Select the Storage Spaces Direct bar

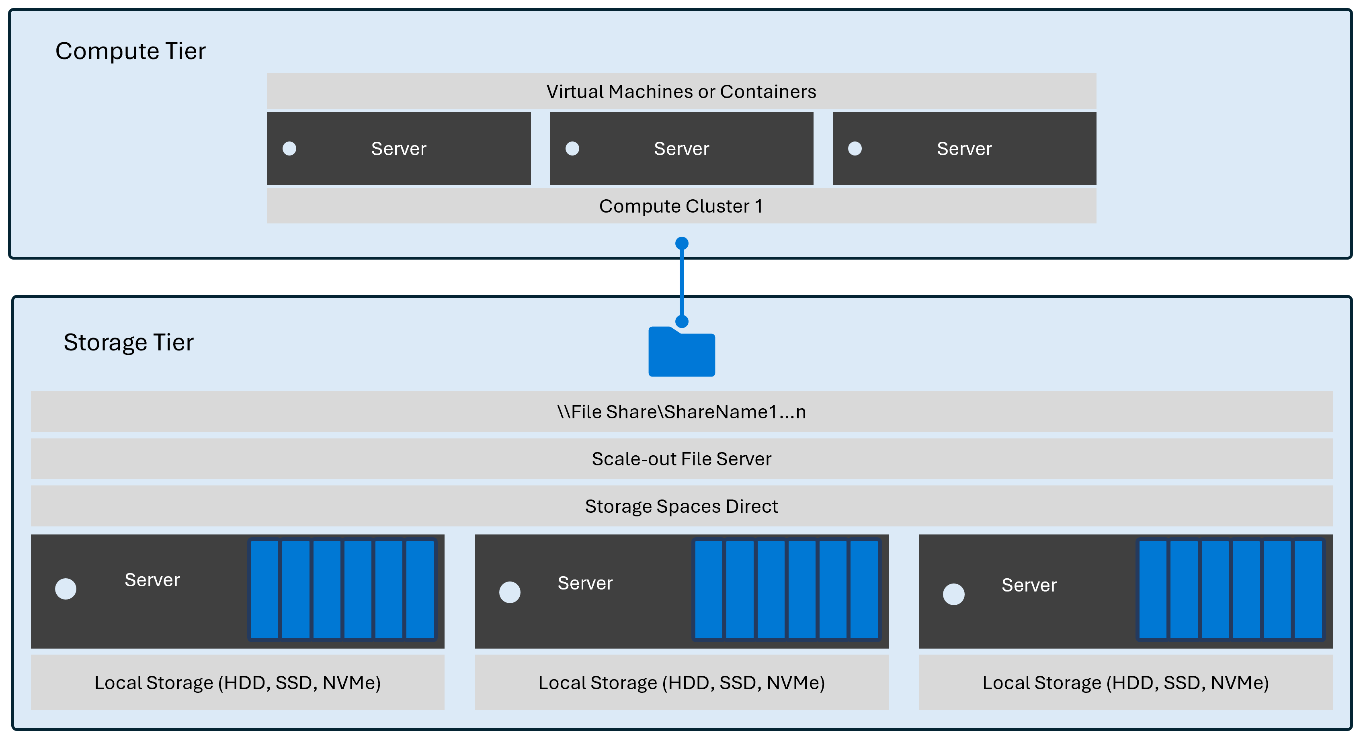coord(681,506)
